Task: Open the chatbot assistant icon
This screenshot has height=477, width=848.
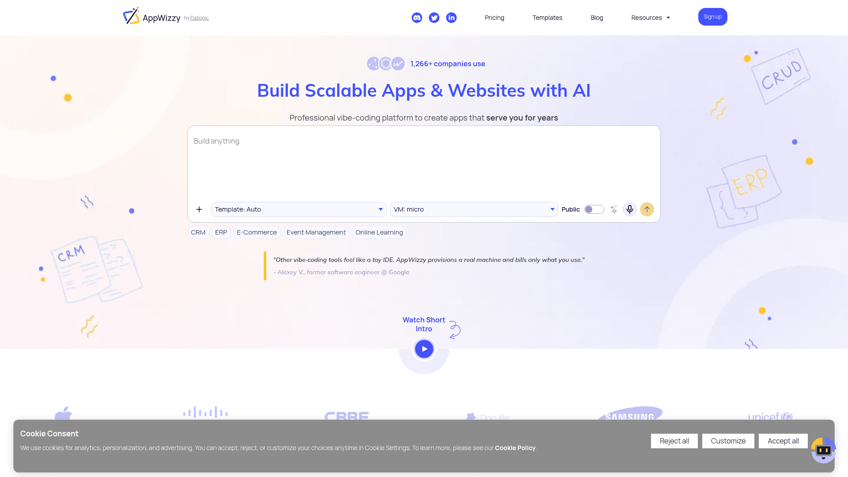Action: tap(823, 450)
